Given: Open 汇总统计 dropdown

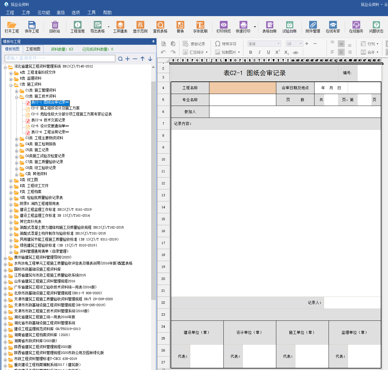Looking at the screenshot, I should 195,52.
